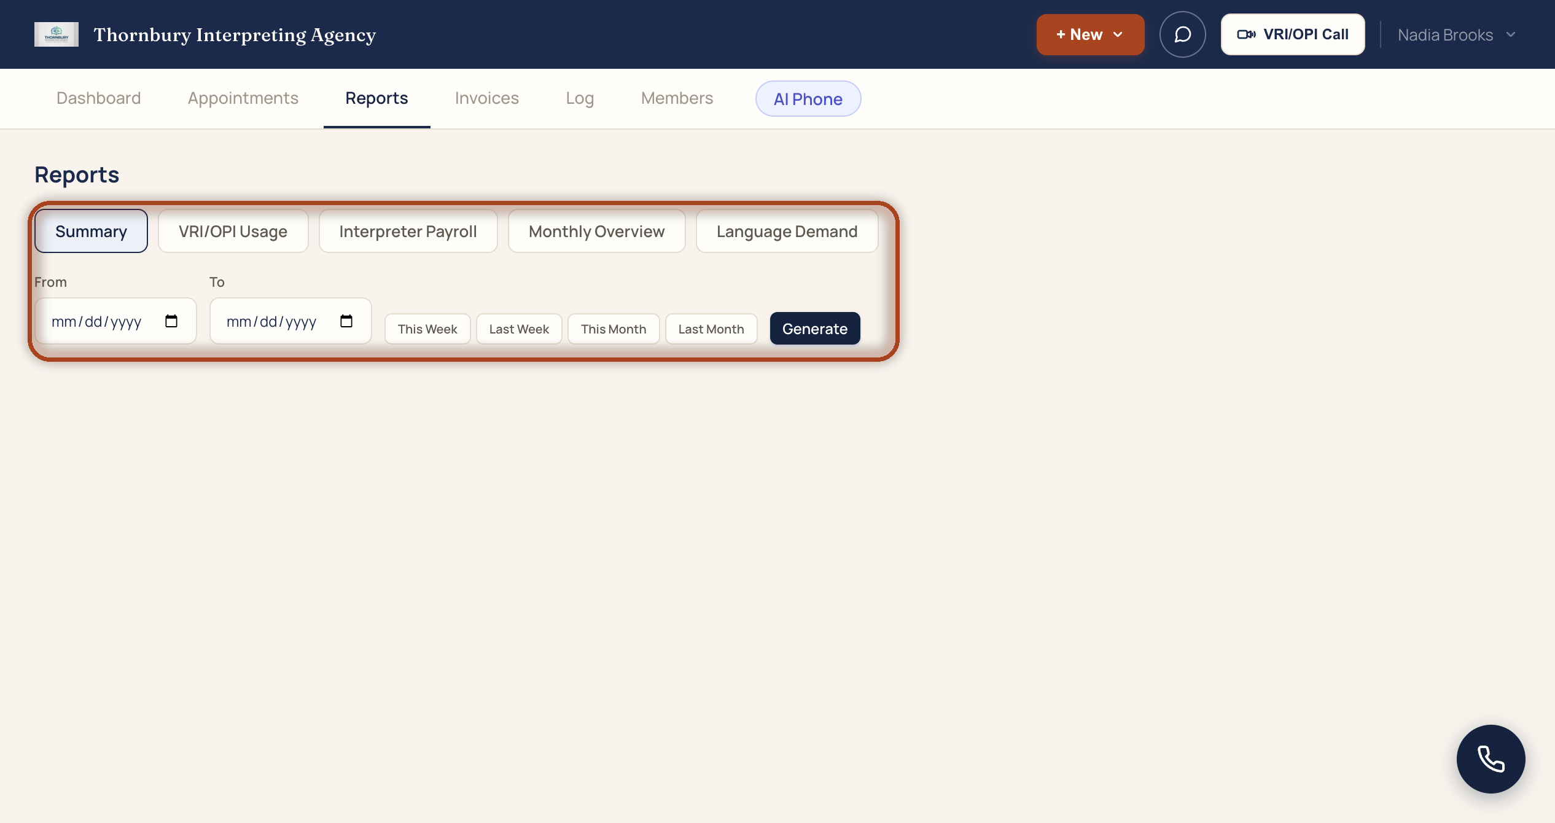The height and width of the screenshot is (823, 1555).
Task: Open the Members tab
Action: 677,98
